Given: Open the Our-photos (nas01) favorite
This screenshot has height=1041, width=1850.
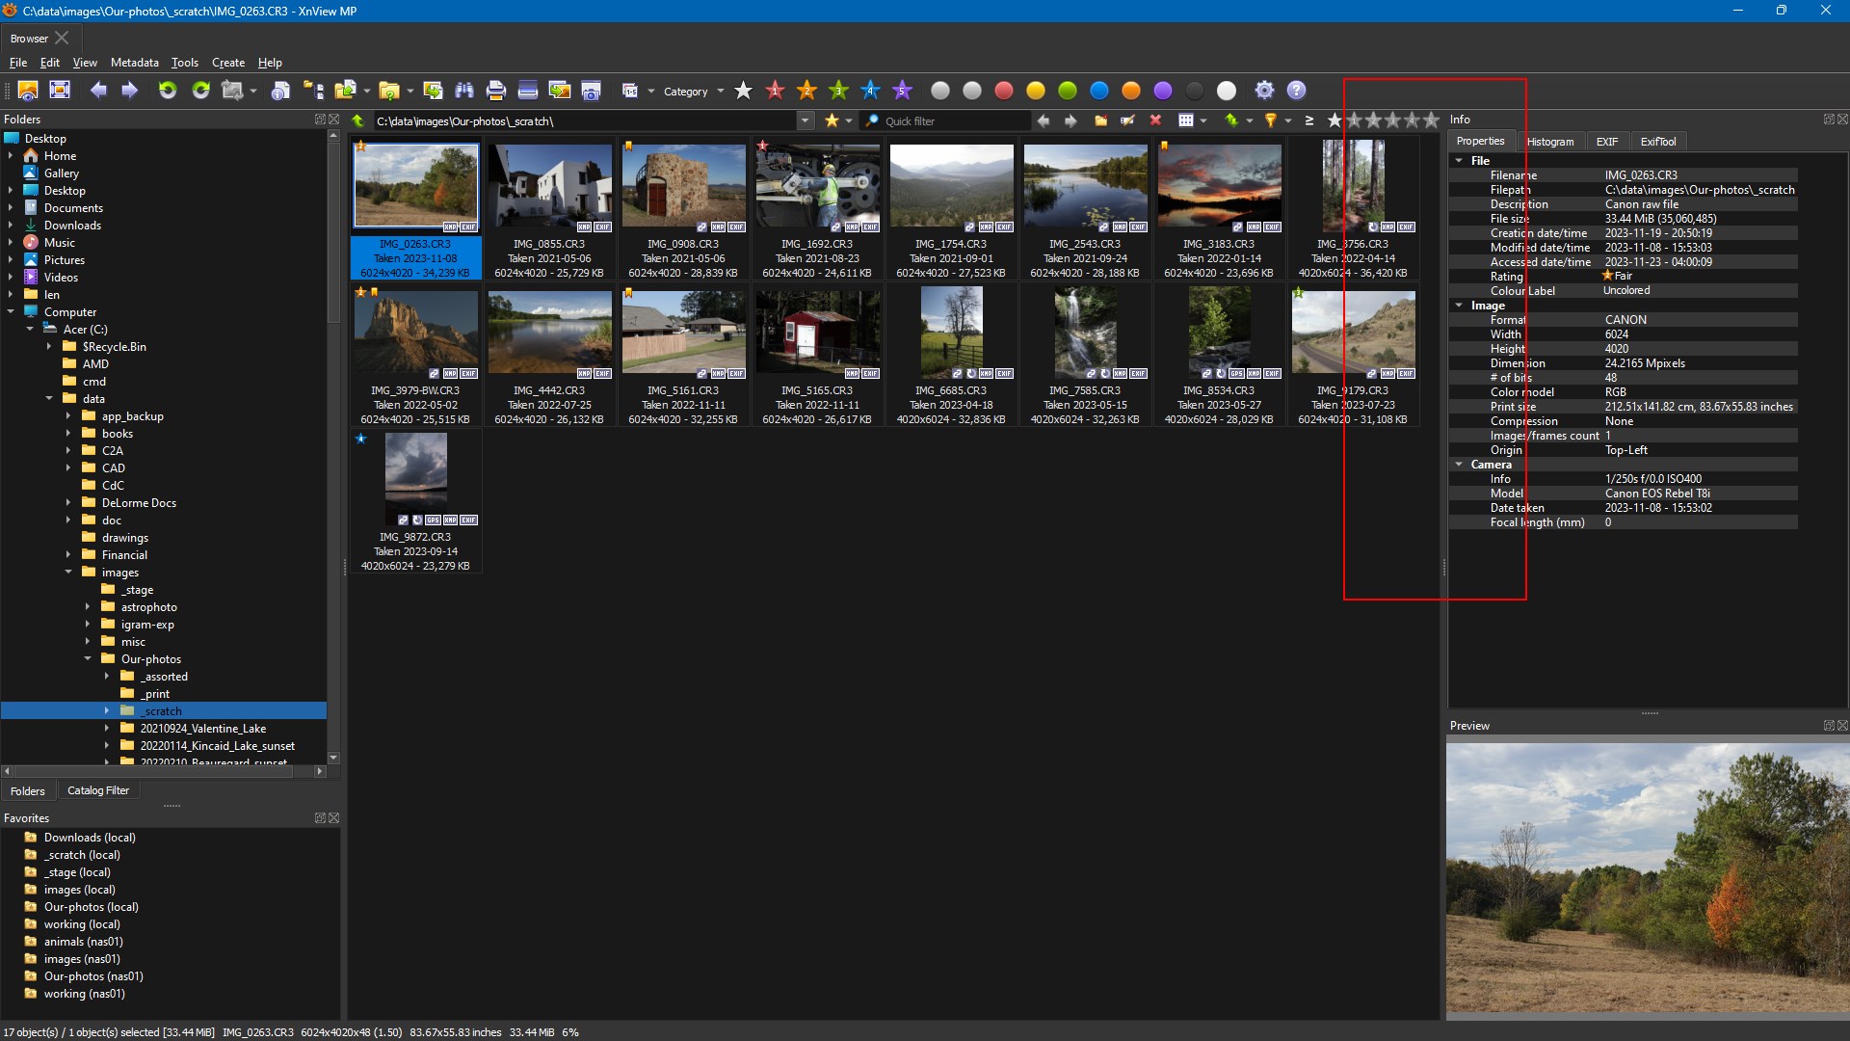Looking at the screenshot, I should (92, 976).
